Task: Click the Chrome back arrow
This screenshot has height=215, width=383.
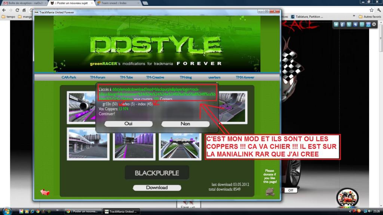Action: coord(4,10)
